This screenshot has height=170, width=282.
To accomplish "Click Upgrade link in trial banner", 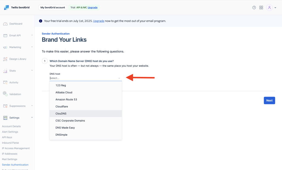I will coord(99,21).
